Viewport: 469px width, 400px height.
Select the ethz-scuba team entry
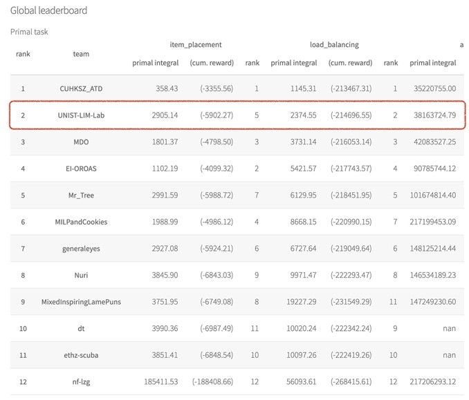pos(81,355)
